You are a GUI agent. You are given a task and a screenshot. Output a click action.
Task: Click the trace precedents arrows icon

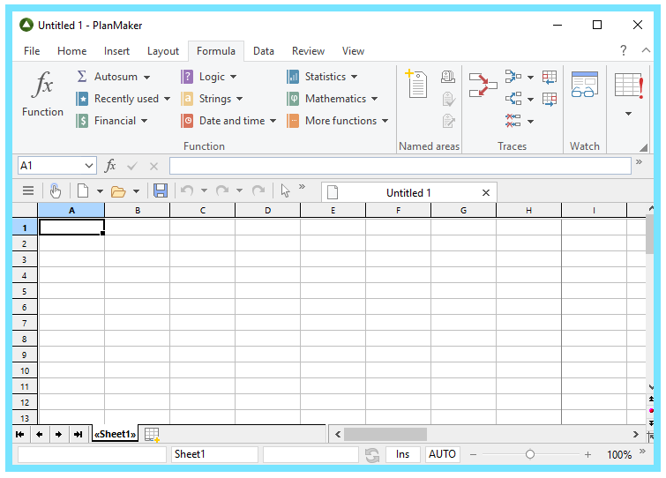coord(483,85)
